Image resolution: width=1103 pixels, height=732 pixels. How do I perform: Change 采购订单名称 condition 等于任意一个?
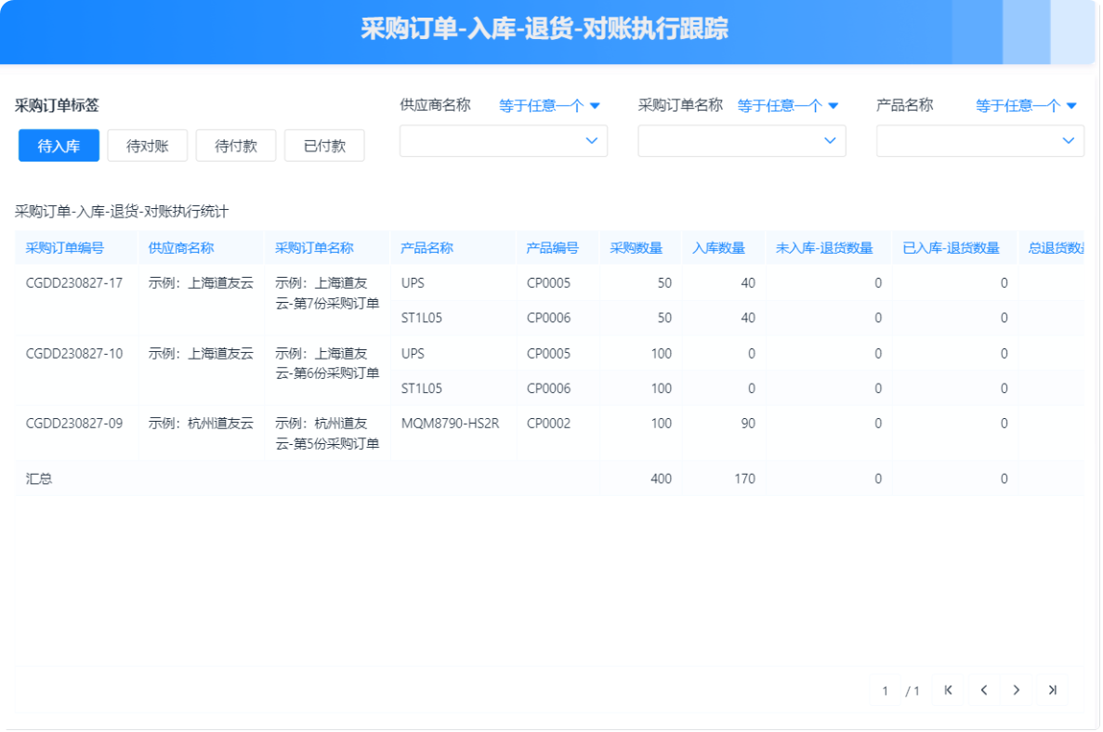[788, 106]
